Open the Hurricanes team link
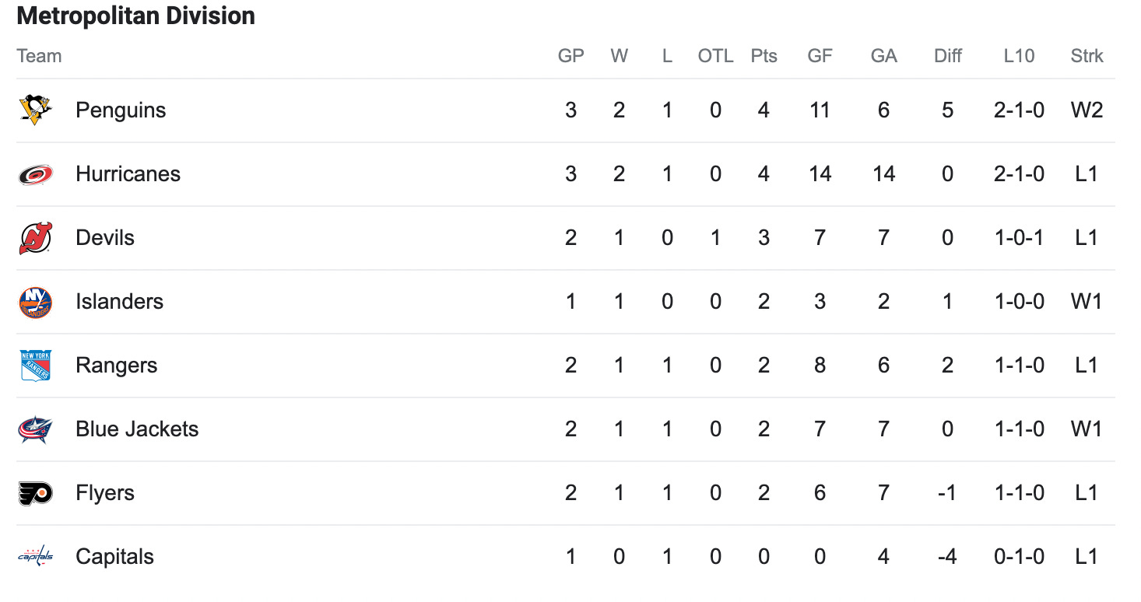Screen dimensions: 1141x602 point(128,174)
